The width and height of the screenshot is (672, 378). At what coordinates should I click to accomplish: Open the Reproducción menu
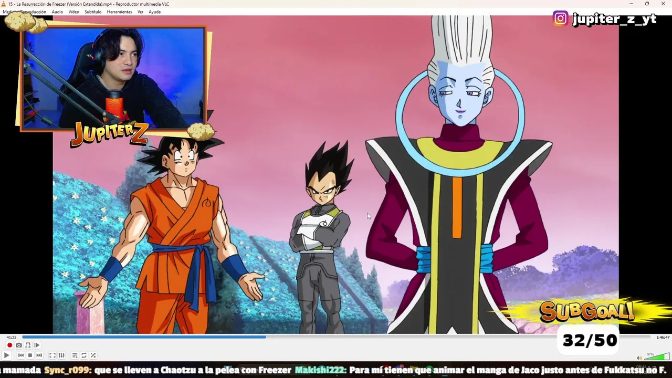33,12
